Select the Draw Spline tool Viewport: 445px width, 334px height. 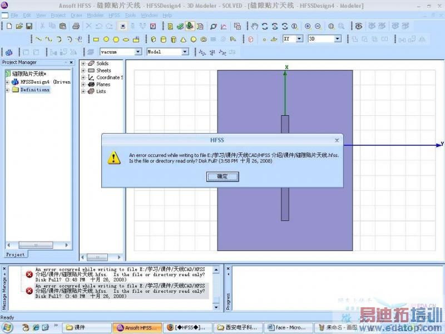coord(48,39)
